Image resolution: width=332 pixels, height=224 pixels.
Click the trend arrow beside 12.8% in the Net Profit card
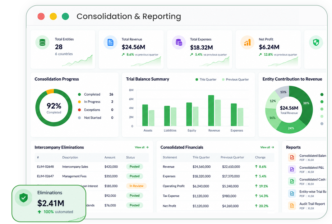point(260,54)
